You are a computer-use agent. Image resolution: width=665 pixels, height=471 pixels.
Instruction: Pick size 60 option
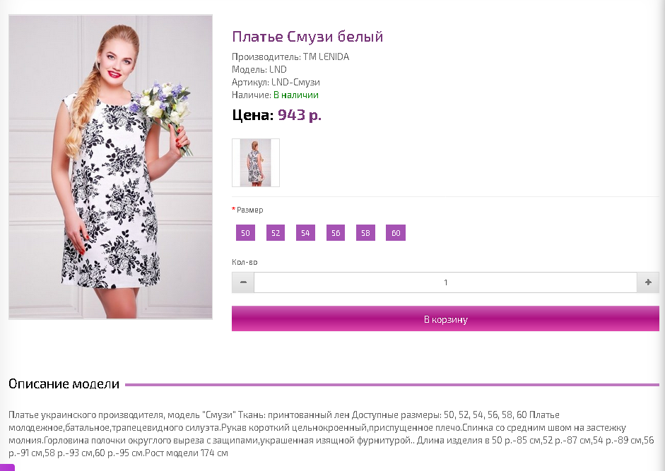(x=396, y=233)
